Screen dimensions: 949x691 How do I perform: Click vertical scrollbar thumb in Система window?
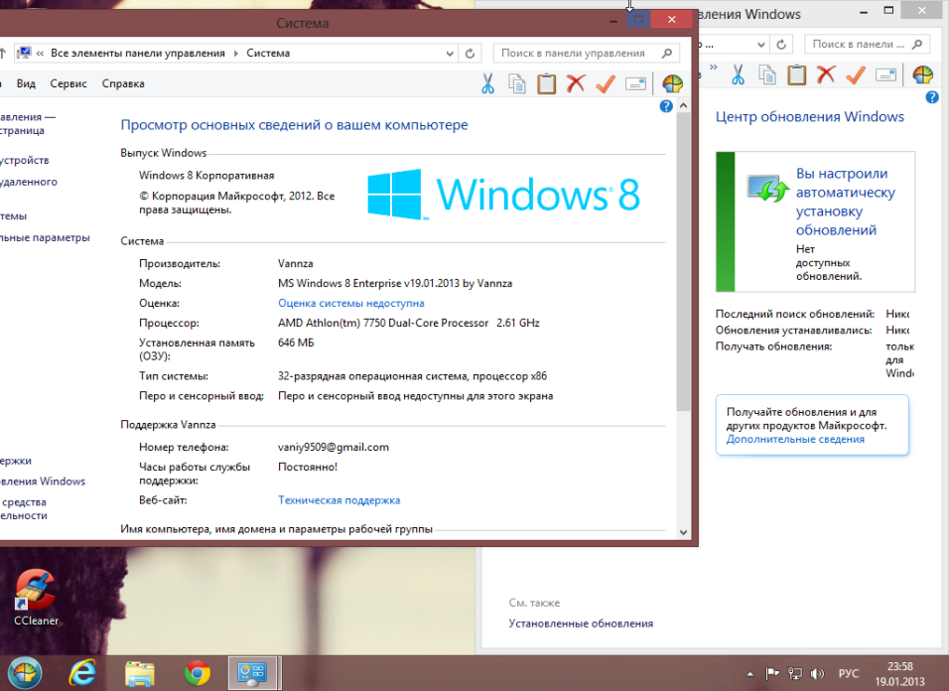tap(683, 261)
